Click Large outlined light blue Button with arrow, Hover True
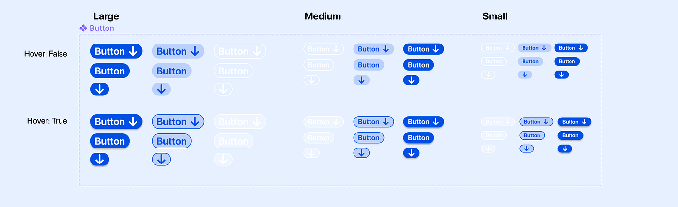Image resolution: width=678 pixels, height=207 pixels. point(178,122)
